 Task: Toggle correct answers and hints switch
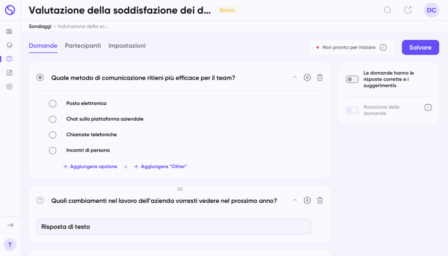click(352, 79)
